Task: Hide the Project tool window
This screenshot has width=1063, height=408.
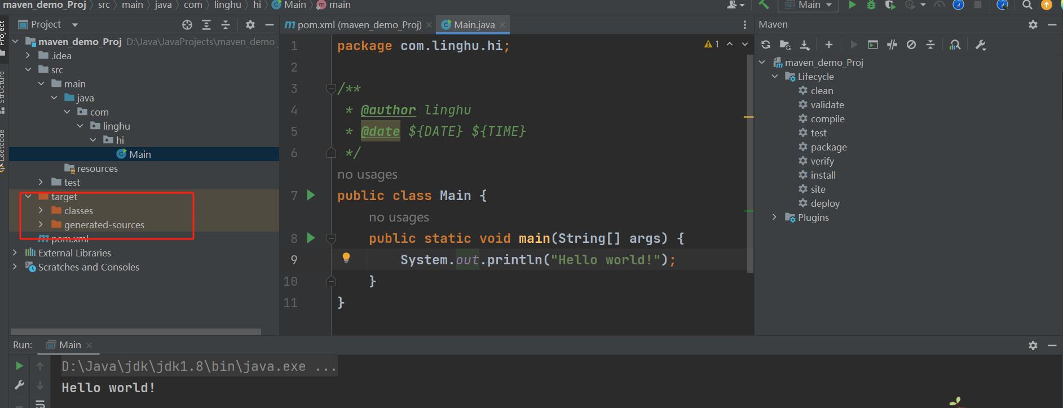Action: click(x=270, y=25)
